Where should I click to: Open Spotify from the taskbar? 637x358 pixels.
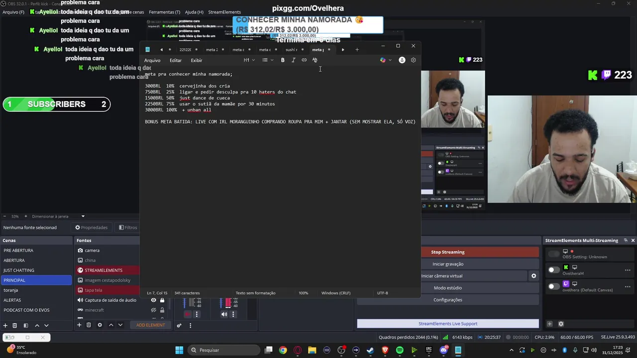tap(400, 350)
